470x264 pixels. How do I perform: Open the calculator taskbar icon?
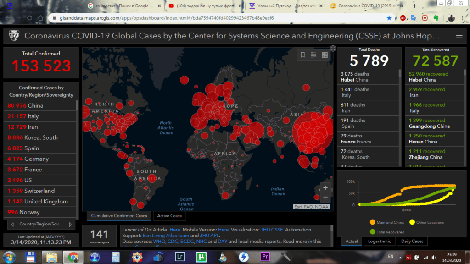point(116,257)
